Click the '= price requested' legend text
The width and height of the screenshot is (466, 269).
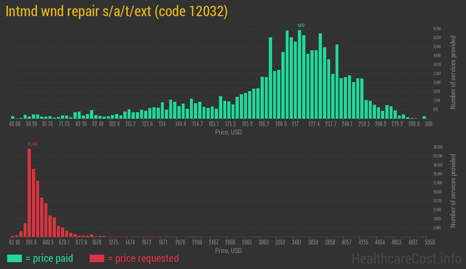(x=143, y=258)
